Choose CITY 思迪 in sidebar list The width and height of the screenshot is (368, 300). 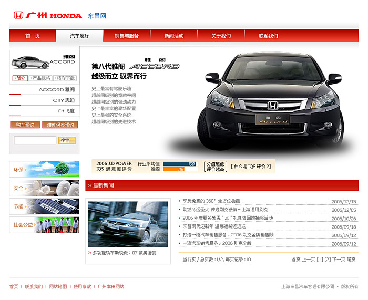click(x=64, y=100)
